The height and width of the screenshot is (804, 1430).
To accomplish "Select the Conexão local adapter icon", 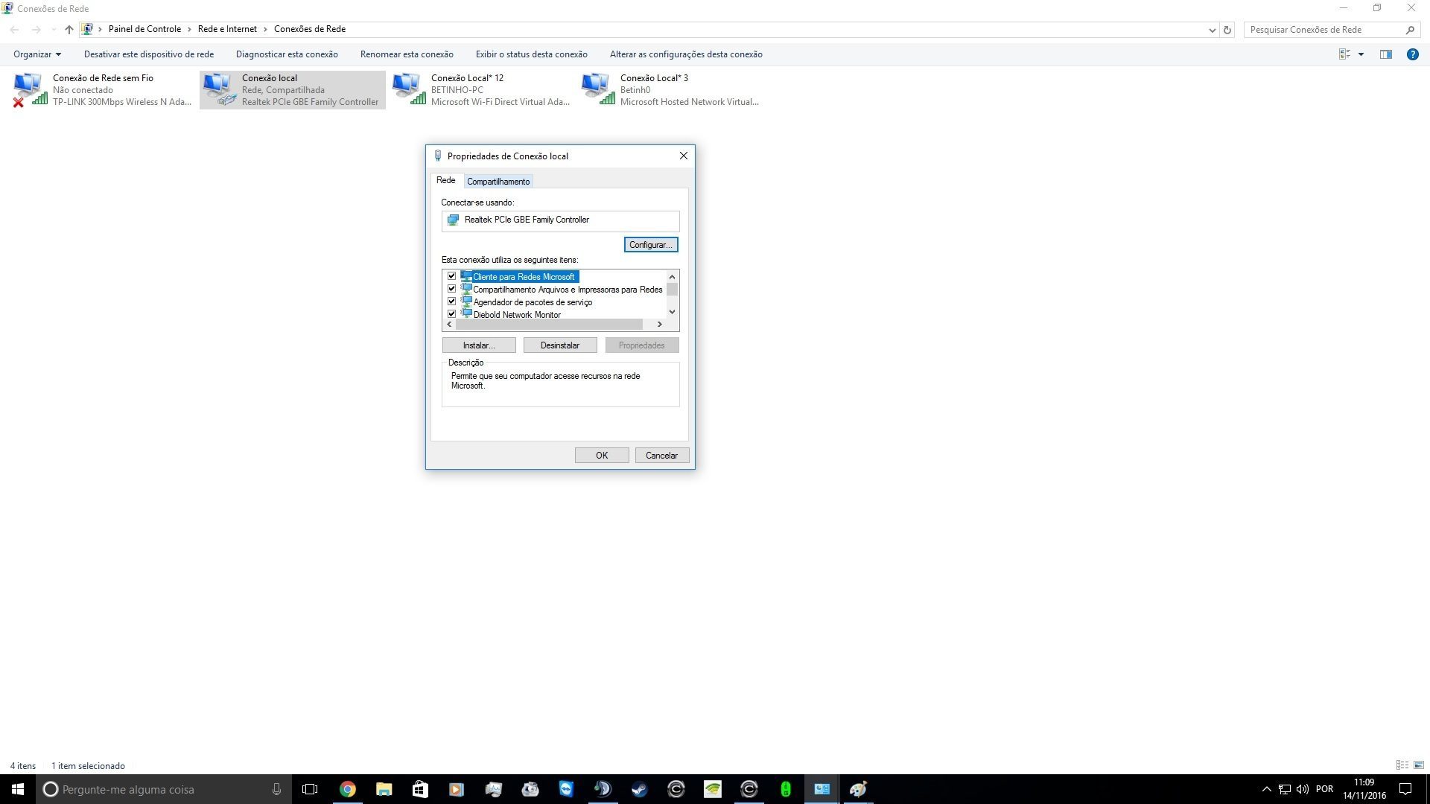I will [x=219, y=89].
